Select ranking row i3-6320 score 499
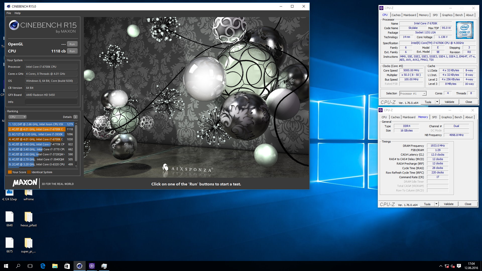This screenshot has height=271, width=482. pos(41,164)
